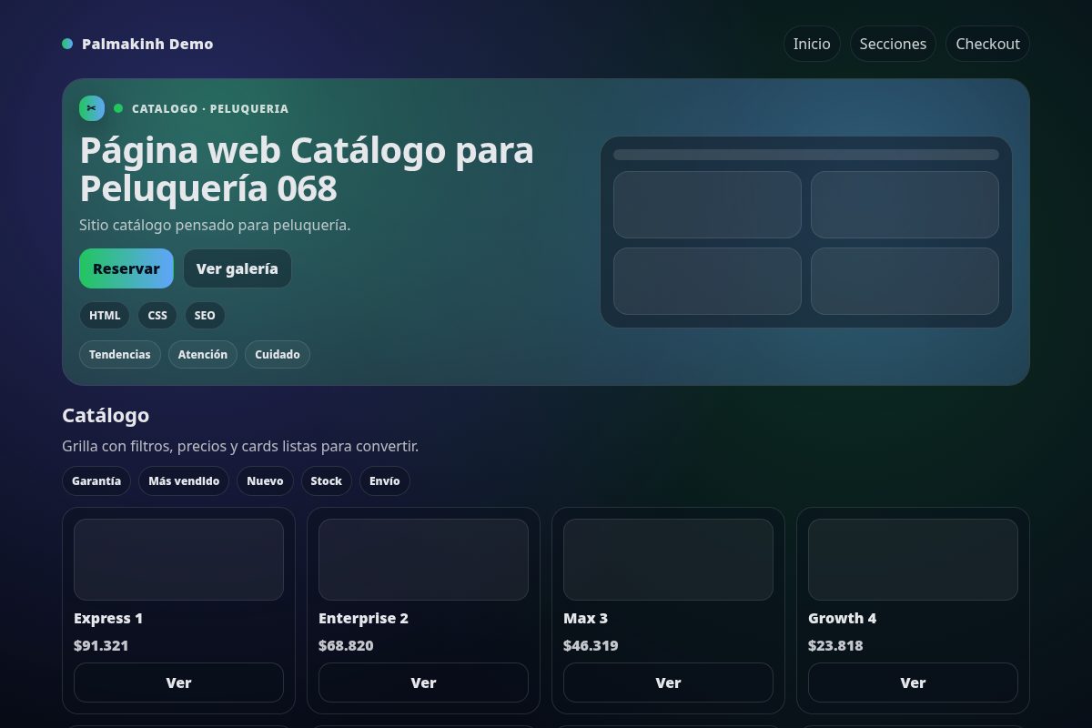Click the gray bar atop the hero preview mockup

tap(806, 155)
